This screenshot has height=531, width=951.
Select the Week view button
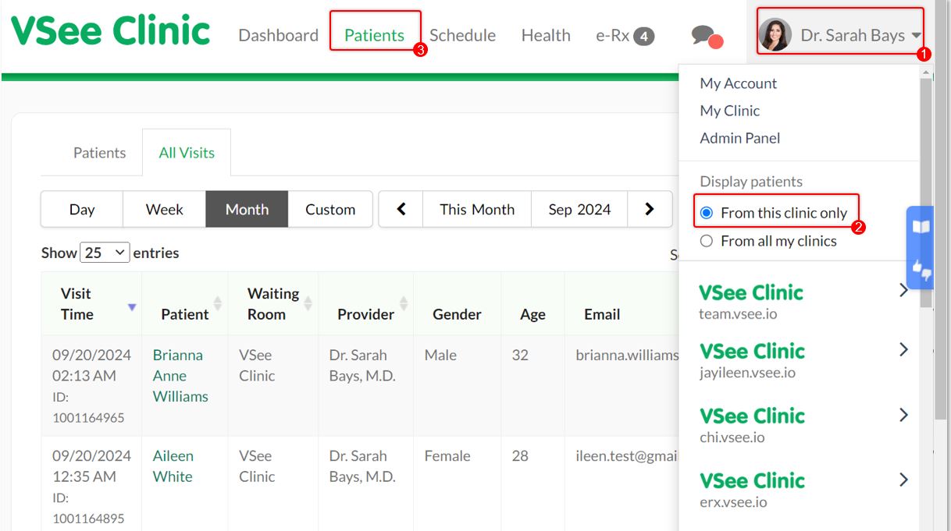[165, 209]
